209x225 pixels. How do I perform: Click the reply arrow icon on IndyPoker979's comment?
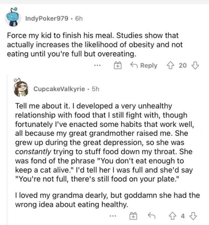[x=134, y=65]
